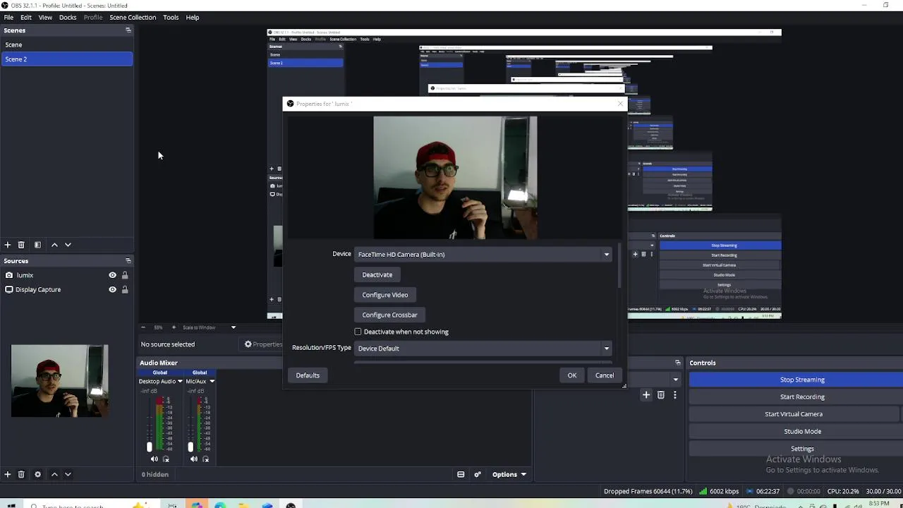Click the properties dialog vertical scrollbar

point(620,267)
